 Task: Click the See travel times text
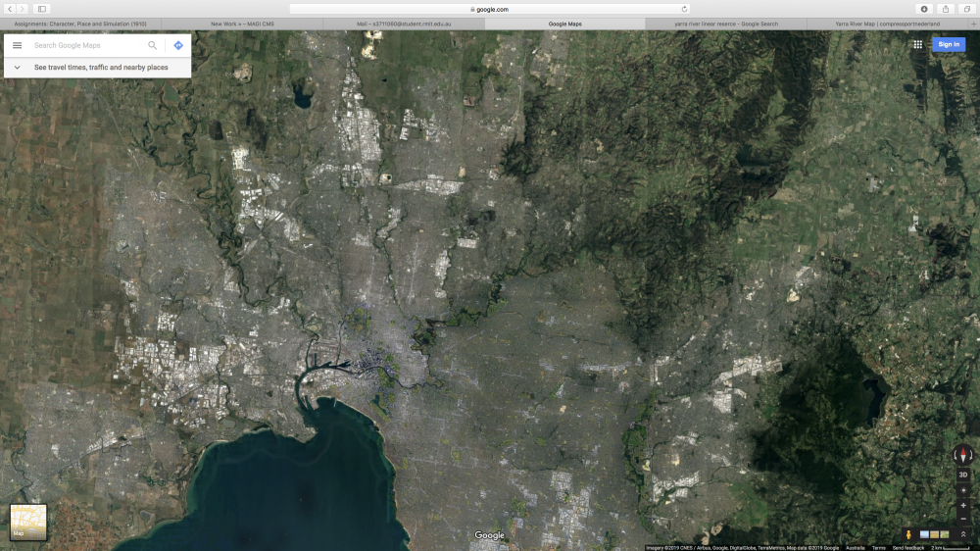coord(101,68)
